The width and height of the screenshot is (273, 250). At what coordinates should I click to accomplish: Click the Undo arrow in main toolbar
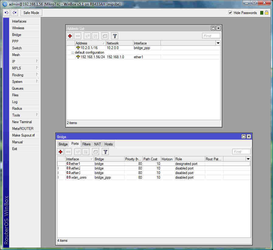(x=7, y=13)
